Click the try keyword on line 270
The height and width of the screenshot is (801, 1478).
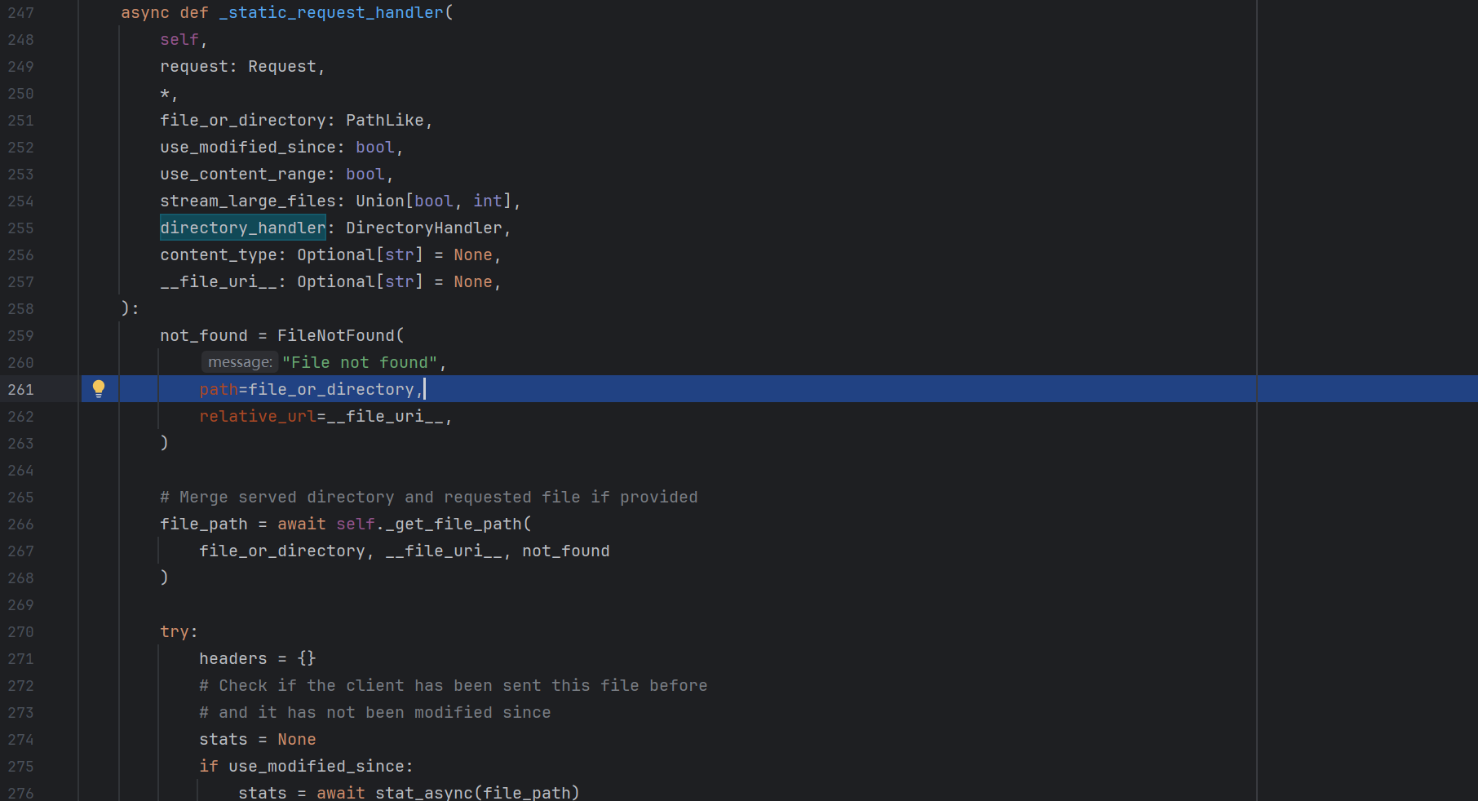(x=175, y=631)
